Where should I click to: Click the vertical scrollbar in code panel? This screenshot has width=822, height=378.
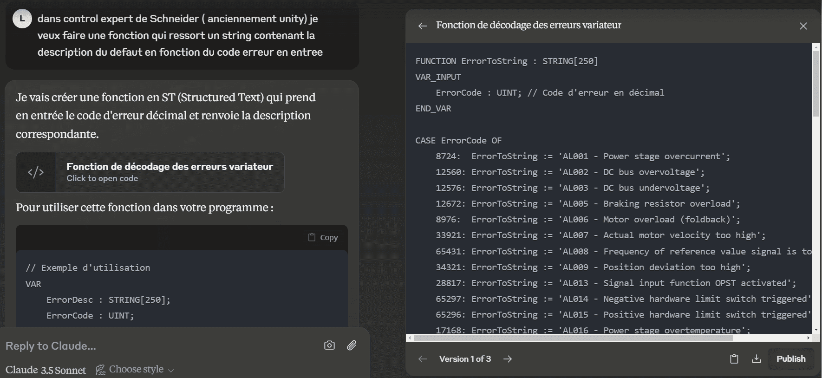(816, 84)
